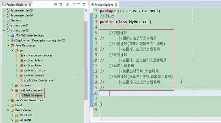
Task: Expand JAX-WS Web Services node
Action: coord(8,36)
